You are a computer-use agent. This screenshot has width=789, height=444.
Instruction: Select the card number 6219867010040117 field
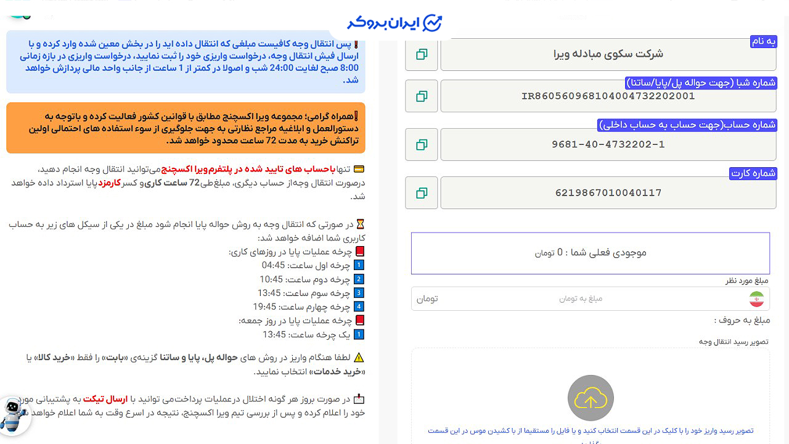pos(608,193)
